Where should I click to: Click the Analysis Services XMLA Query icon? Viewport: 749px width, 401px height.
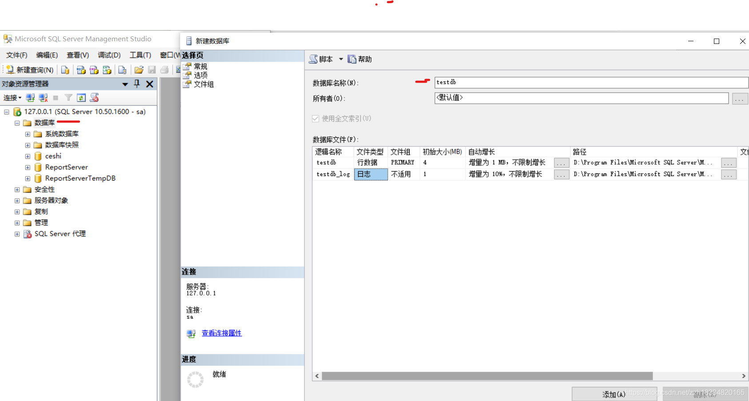(107, 70)
